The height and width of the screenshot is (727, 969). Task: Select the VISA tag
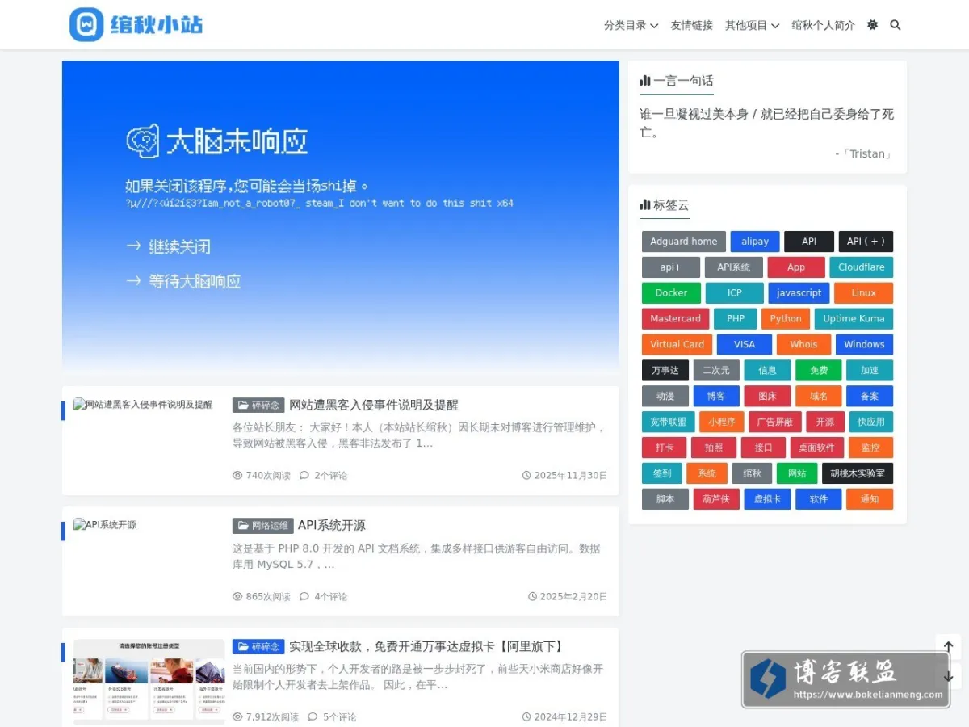coord(745,345)
